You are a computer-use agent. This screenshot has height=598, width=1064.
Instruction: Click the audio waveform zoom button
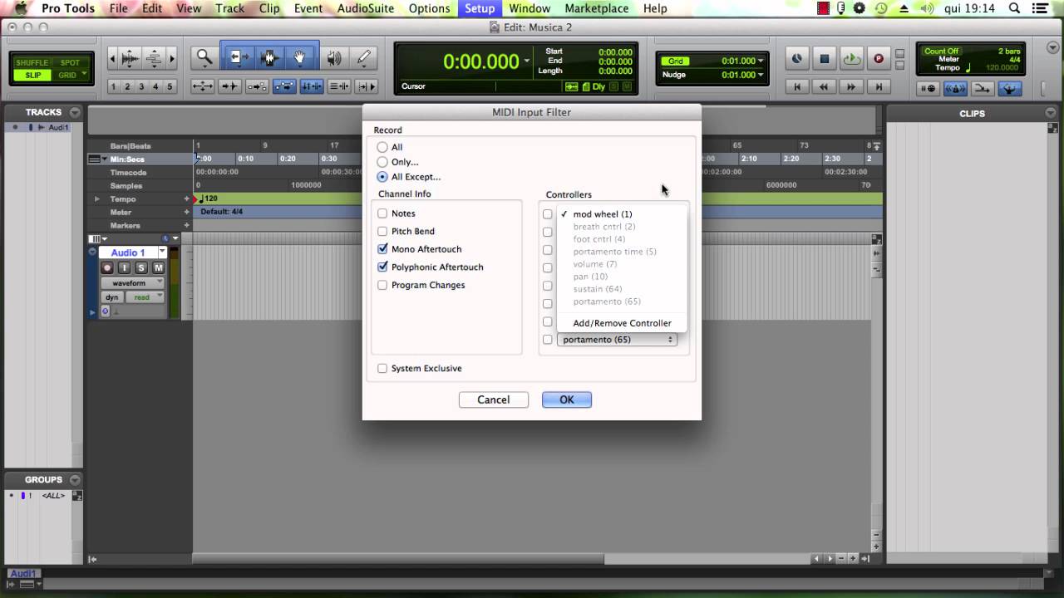tap(130, 58)
